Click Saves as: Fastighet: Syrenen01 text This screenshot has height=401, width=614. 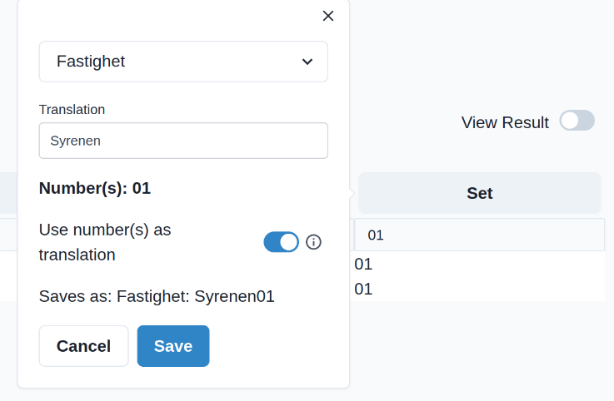pos(157,296)
